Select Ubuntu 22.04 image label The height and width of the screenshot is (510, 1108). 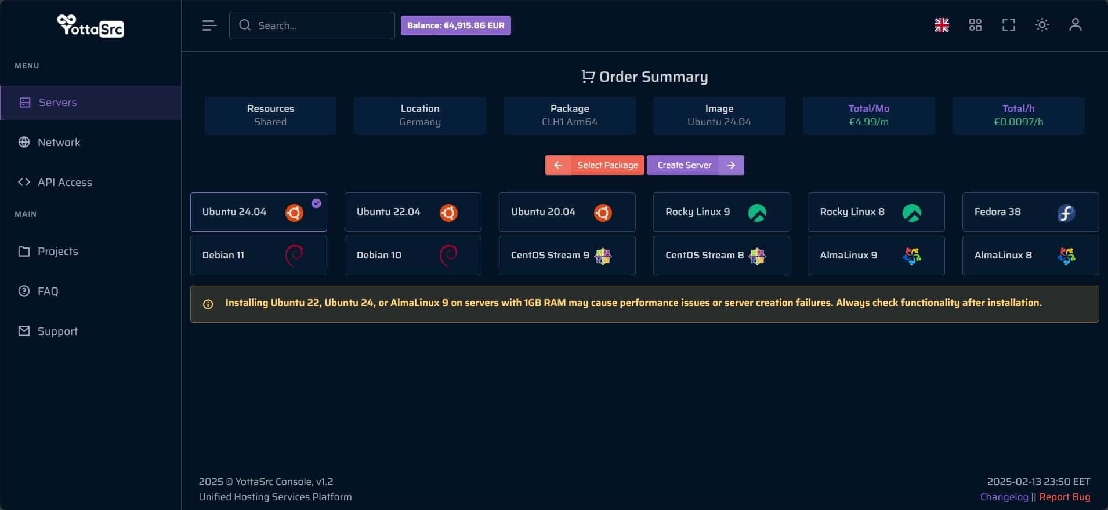click(x=389, y=212)
